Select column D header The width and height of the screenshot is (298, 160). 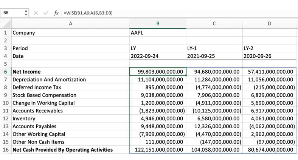[x=269, y=24]
